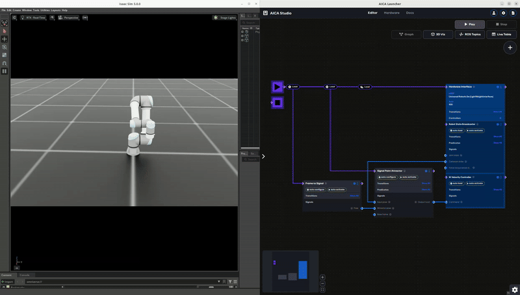This screenshot has height=295, width=520.
Task: Select the purple stop square node
Action: [277, 102]
